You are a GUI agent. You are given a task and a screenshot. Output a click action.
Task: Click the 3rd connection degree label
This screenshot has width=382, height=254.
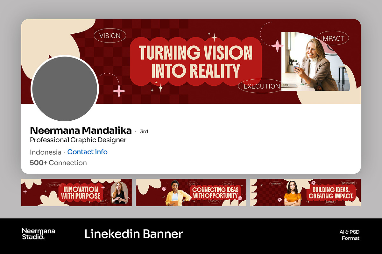point(144,131)
